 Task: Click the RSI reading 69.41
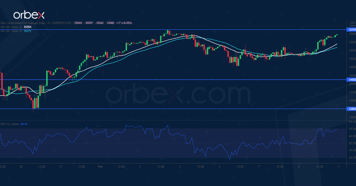click(24, 124)
